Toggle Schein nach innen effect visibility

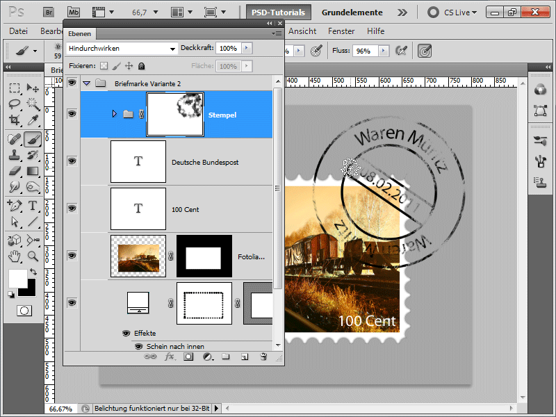click(138, 346)
